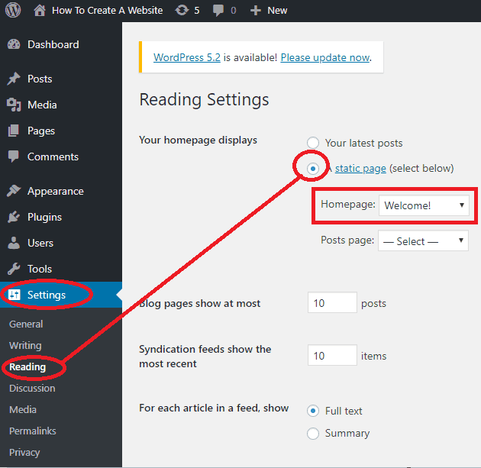Click the plus icon beside New

tap(255, 11)
